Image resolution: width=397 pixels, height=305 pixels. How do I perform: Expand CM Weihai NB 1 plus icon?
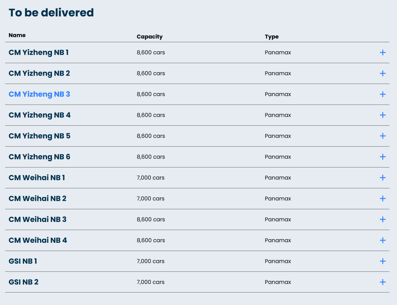(x=383, y=178)
